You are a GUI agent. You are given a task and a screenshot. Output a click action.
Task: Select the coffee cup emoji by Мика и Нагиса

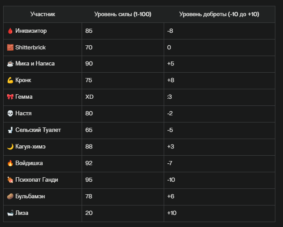(10, 64)
